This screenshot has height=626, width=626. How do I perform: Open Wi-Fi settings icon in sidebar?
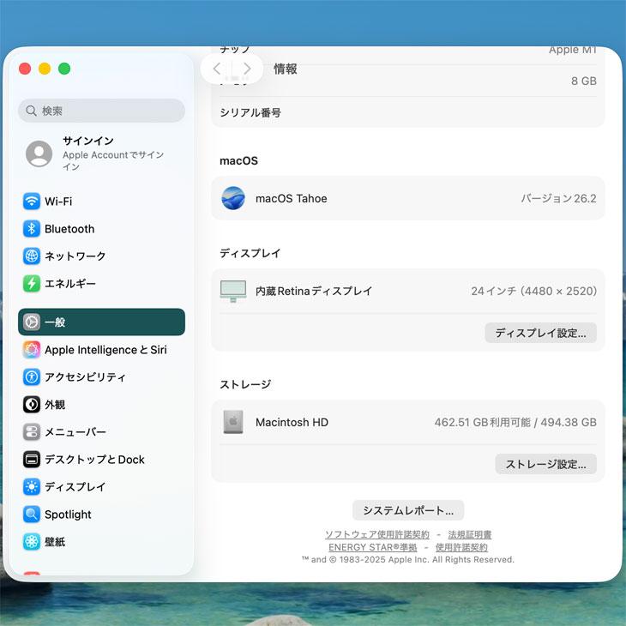click(32, 202)
